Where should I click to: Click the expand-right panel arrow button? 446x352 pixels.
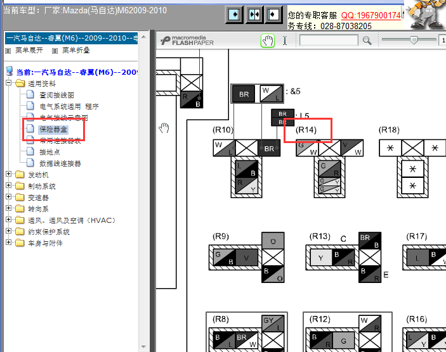click(x=234, y=14)
